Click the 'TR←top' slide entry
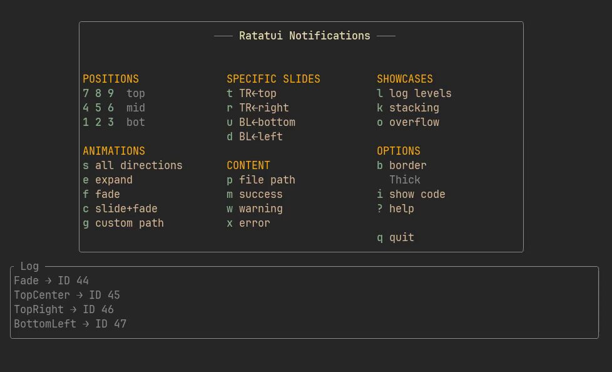The width and height of the screenshot is (612, 372). pyautogui.click(x=257, y=94)
